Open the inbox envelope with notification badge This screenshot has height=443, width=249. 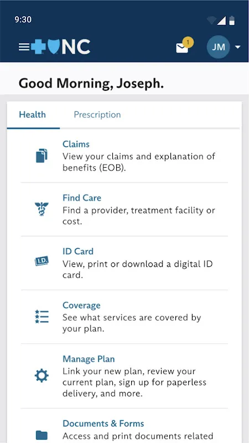click(184, 46)
